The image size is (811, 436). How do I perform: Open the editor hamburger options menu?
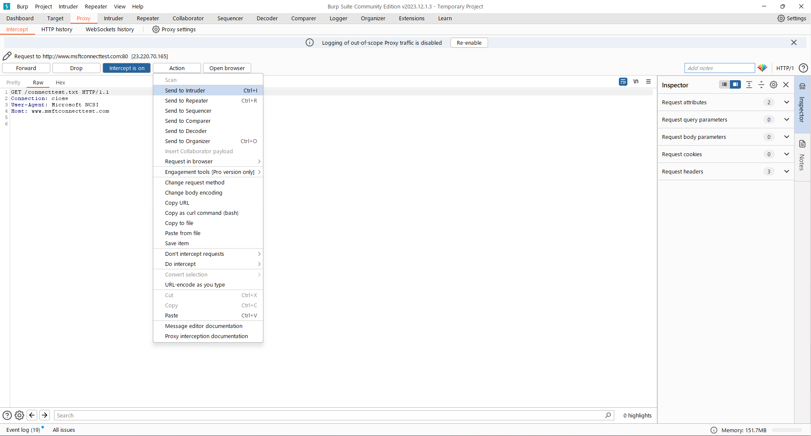[x=648, y=81]
